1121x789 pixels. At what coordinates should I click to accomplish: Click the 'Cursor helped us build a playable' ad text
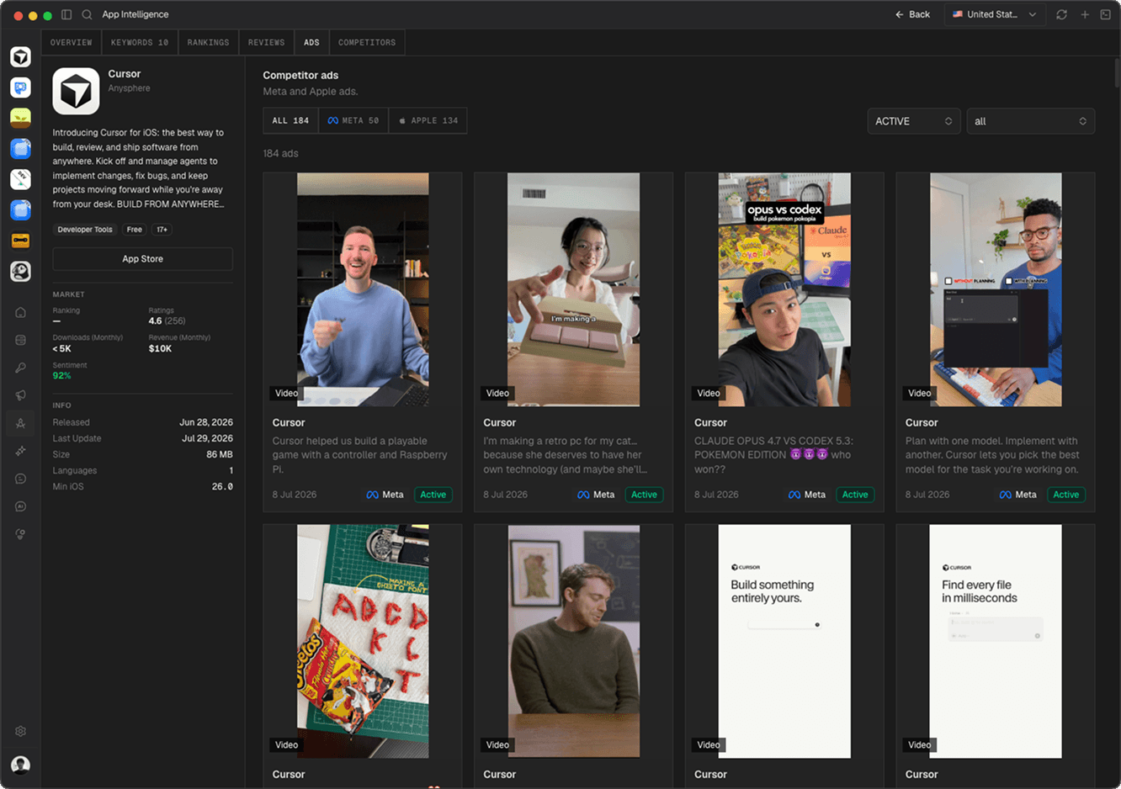tap(360, 455)
